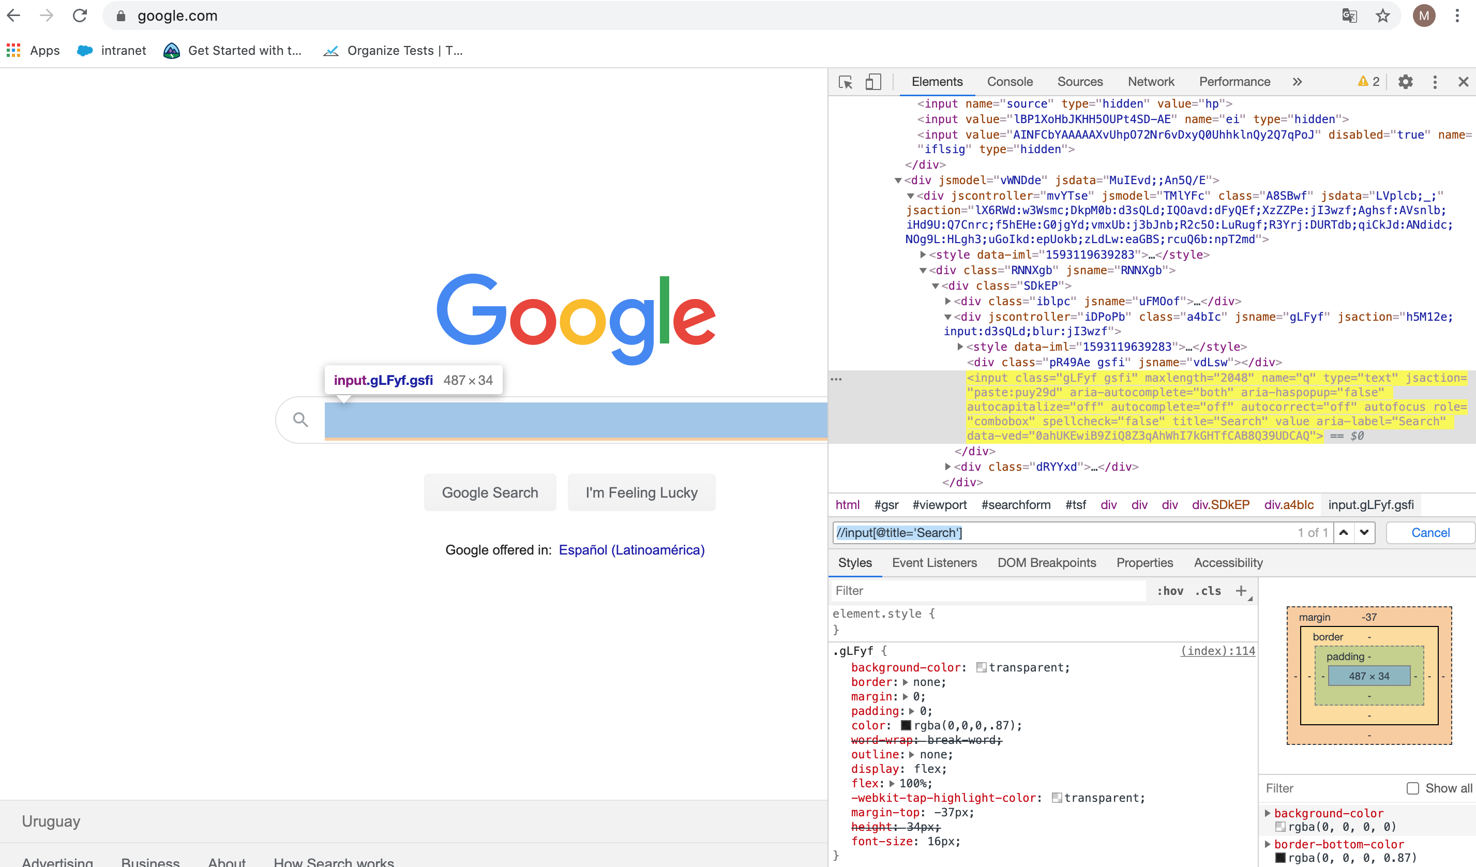The image size is (1476, 867).
Task: Open the Properties pane tab
Action: [1144, 563]
